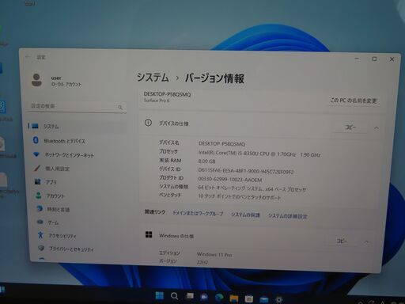The height and width of the screenshot is (304, 405).
Task: Click the DESKTOP-P58QSMQ device name value
Action: click(x=221, y=144)
